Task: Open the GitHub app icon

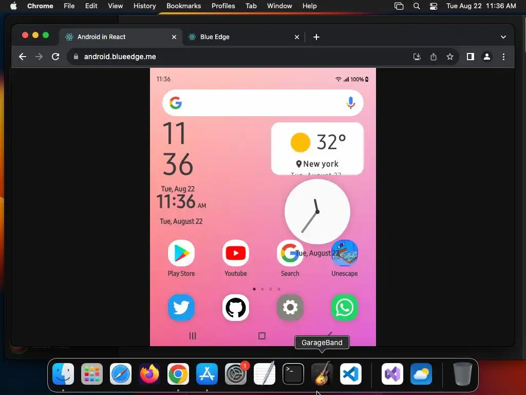Action: coord(235,308)
